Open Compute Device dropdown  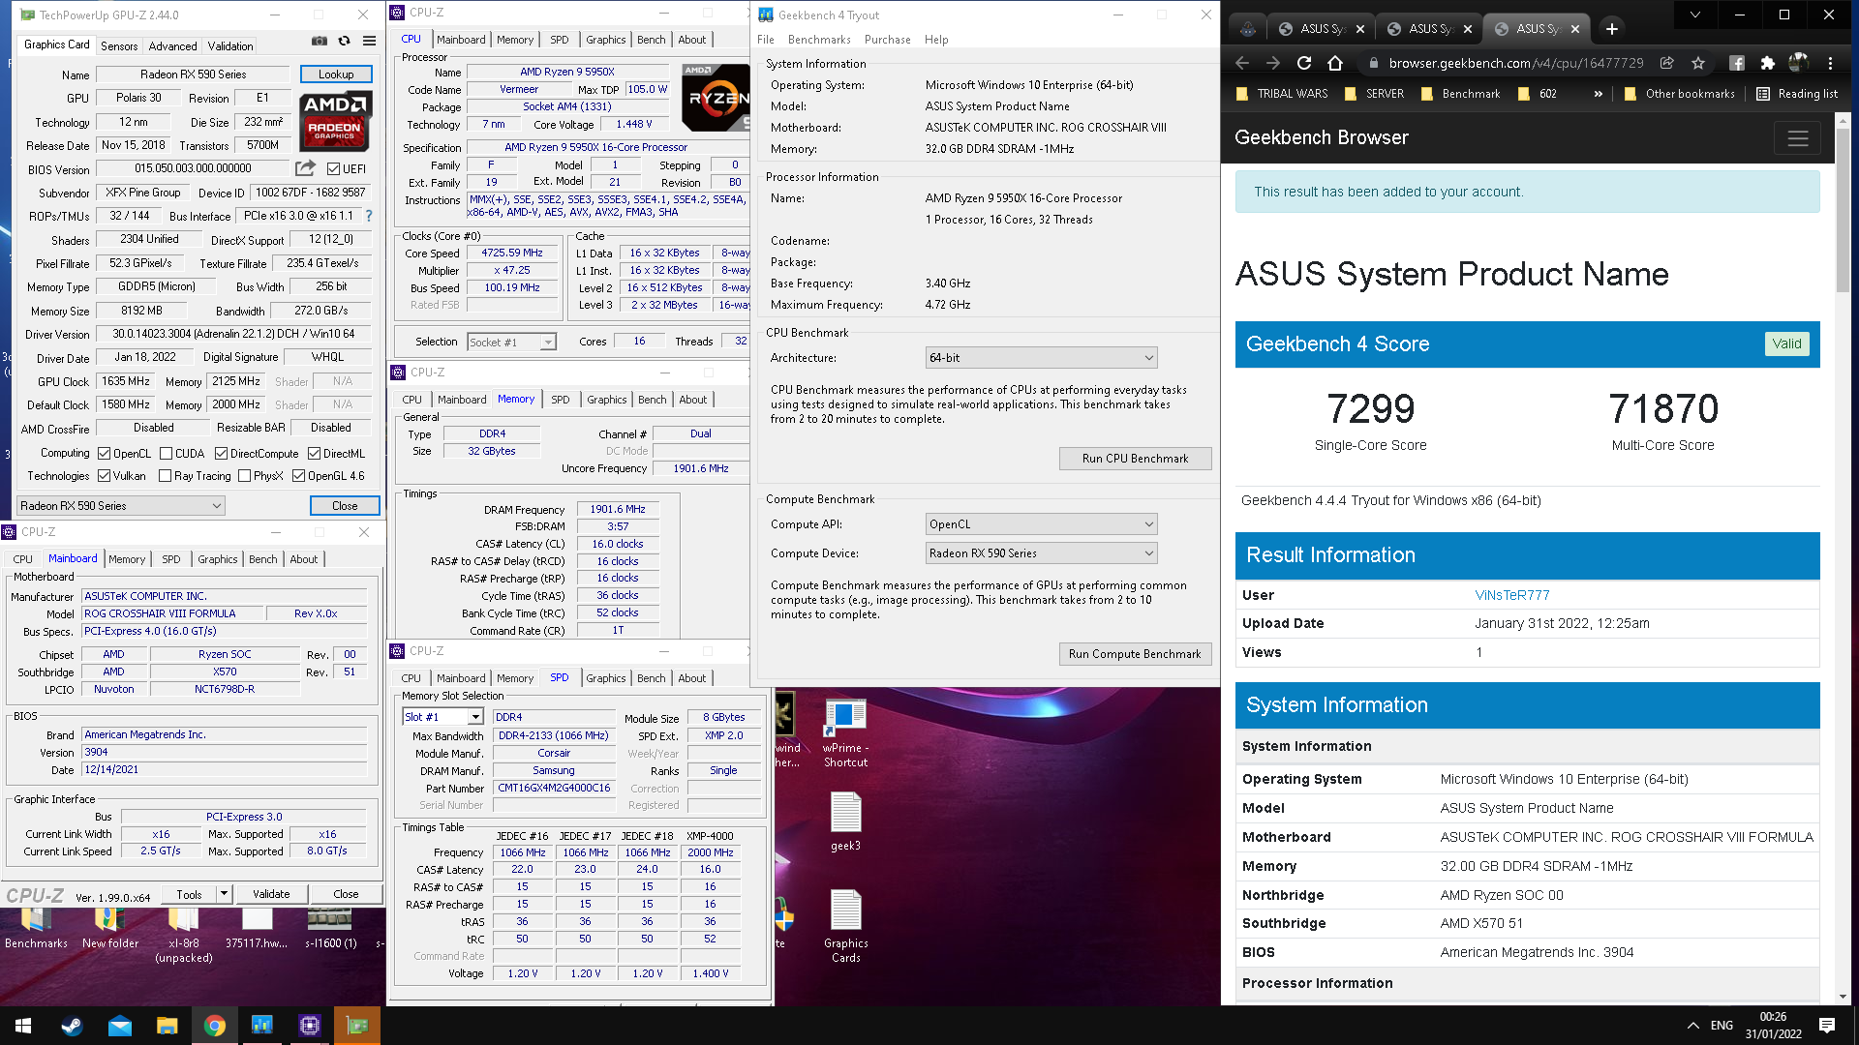(1041, 553)
